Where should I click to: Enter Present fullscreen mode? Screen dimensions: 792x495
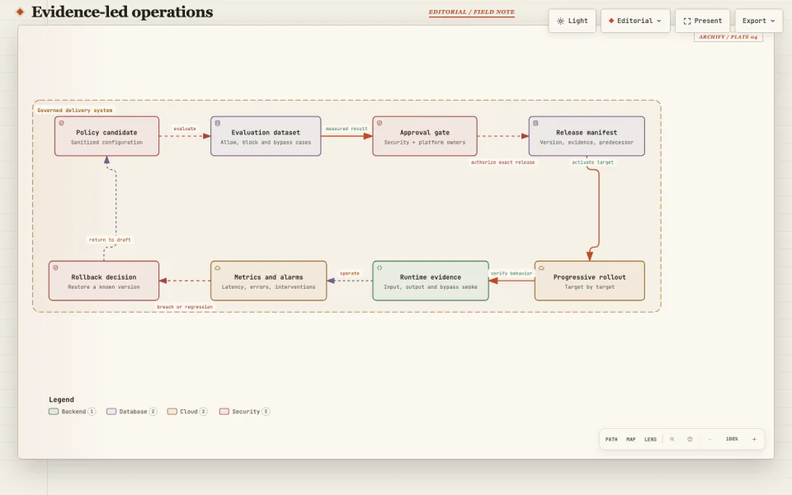click(x=703, y=21)
